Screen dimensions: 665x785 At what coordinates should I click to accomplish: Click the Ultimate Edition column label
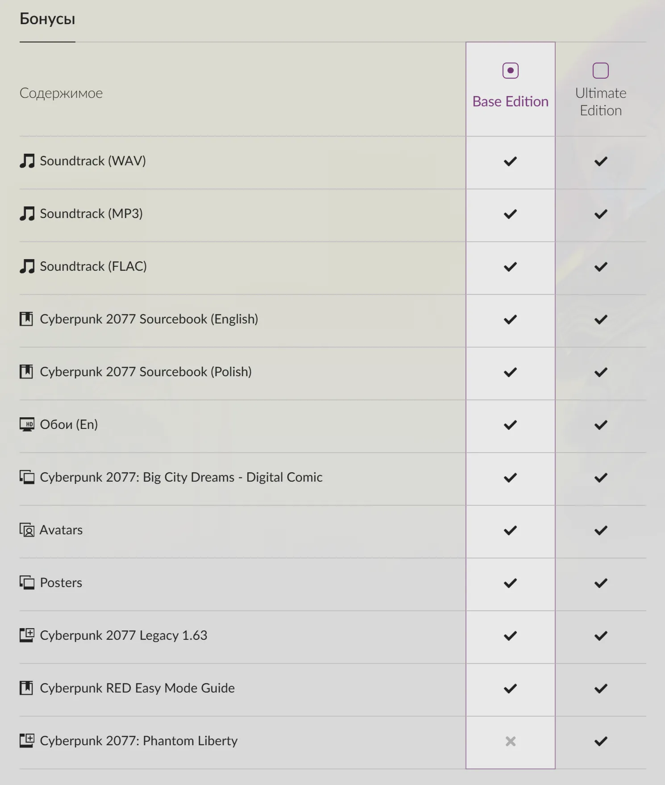pos(601,102)
